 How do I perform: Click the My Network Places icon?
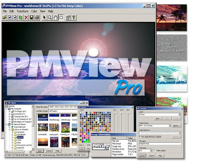coord(9,124)
